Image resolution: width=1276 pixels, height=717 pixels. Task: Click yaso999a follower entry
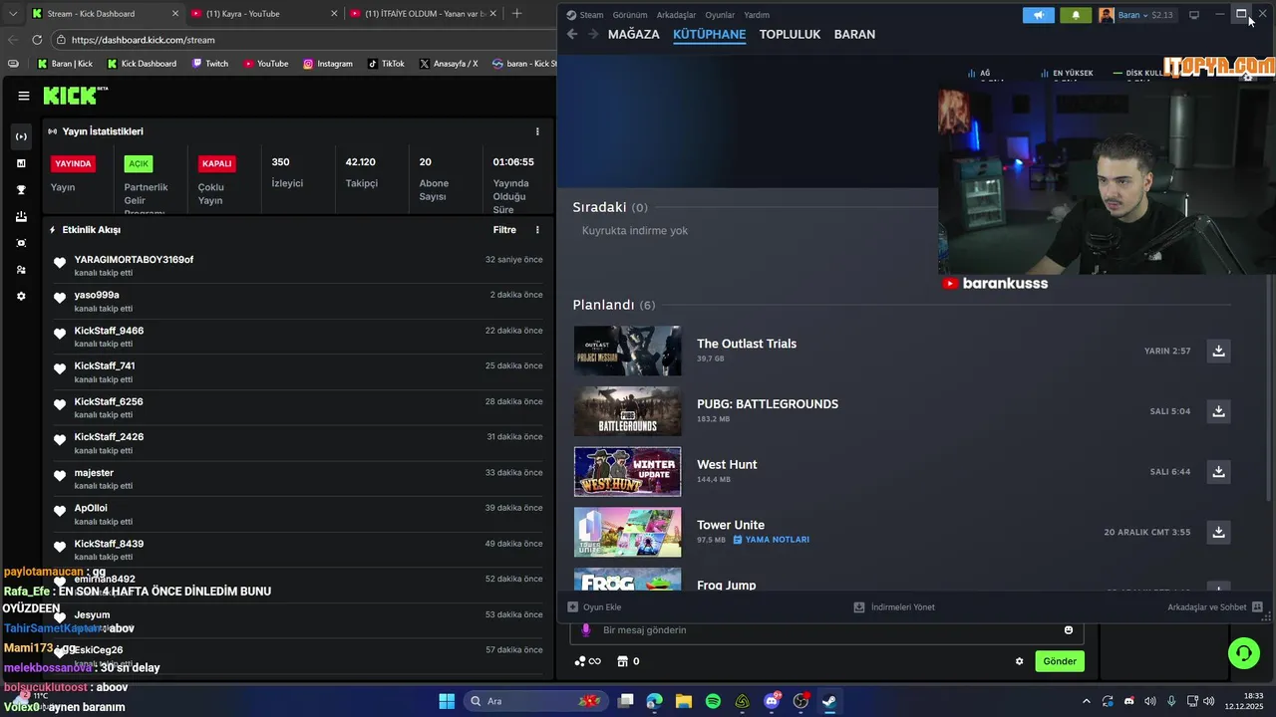pos(298,301)
